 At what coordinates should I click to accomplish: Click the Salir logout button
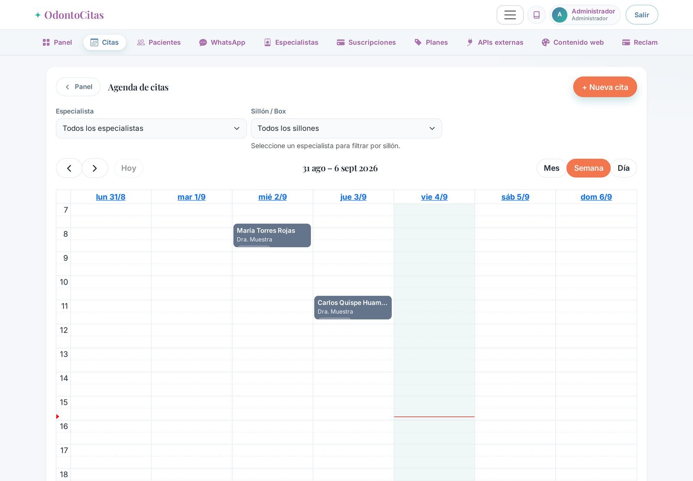click(641, 15)
